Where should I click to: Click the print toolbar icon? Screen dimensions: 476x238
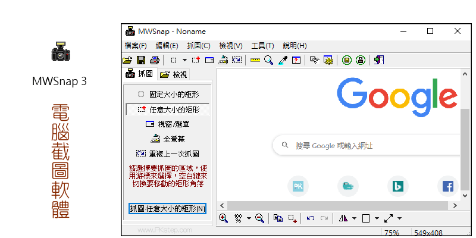tap(155, 60)
